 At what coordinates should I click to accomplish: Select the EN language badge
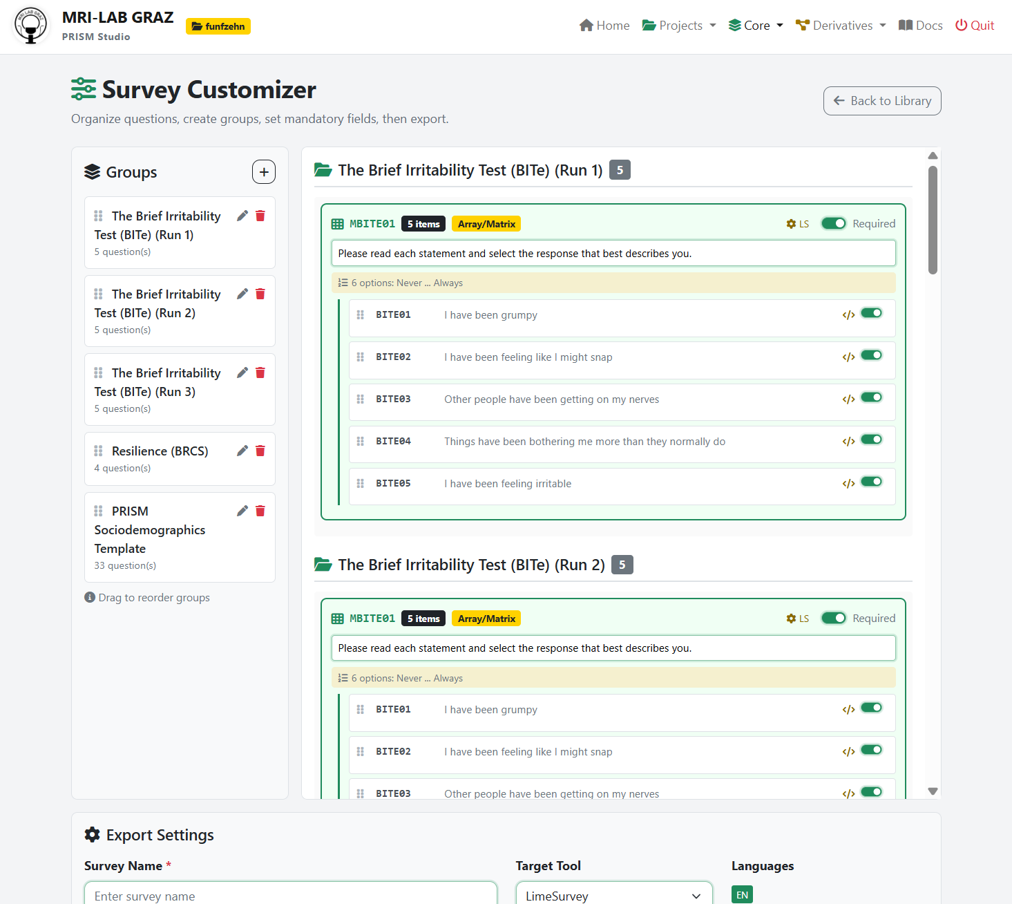coord(742,894)
